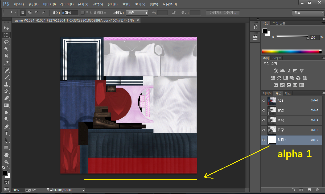Select the Move tool

[x=7, y=28]
